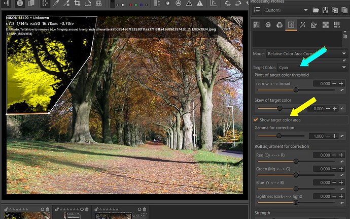
Task: Toggle the image info overlay icon
Action: tap(20, 3)
